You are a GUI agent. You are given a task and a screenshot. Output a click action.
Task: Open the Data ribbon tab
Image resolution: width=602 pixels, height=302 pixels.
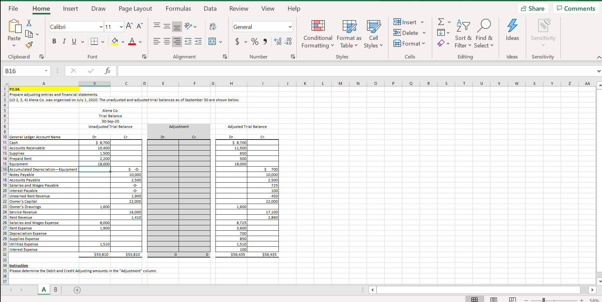[x=210, y=8]
